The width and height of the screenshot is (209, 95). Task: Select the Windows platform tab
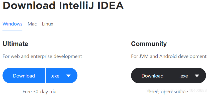[x=12, y=24]
